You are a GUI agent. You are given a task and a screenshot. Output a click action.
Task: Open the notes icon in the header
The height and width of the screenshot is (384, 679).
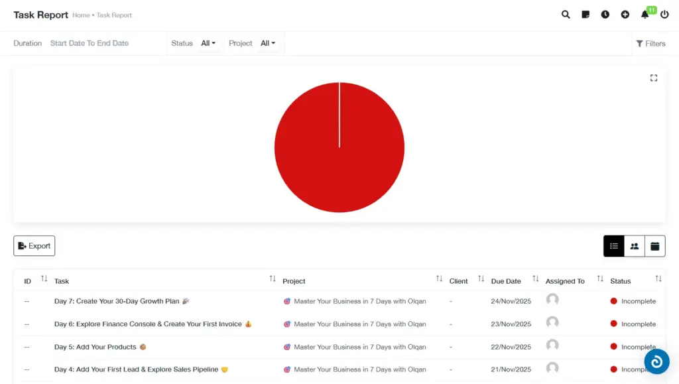pyautogui.click(x=586, y=14)
